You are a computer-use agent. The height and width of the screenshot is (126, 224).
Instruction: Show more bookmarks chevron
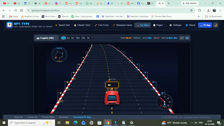tap(199, 17)
